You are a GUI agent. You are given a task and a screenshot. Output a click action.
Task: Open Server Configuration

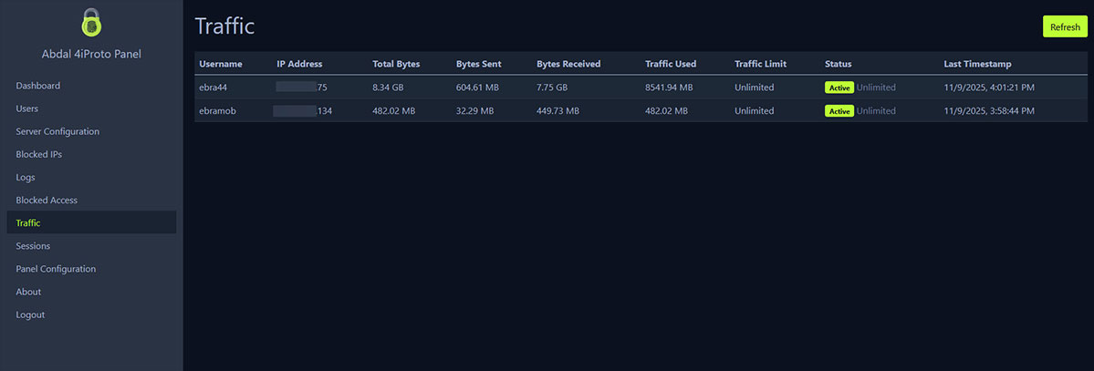click(57, 132)
